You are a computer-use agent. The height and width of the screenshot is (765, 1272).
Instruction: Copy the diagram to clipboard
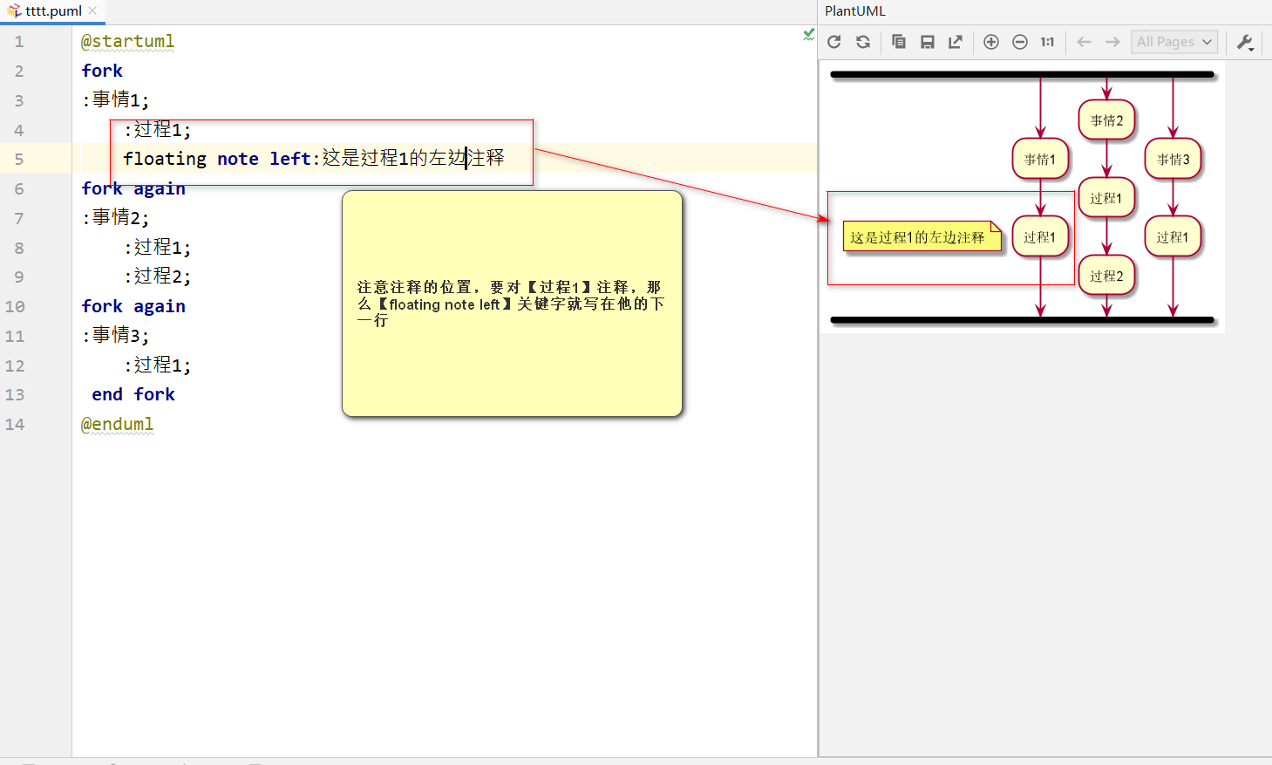[899, 41]
